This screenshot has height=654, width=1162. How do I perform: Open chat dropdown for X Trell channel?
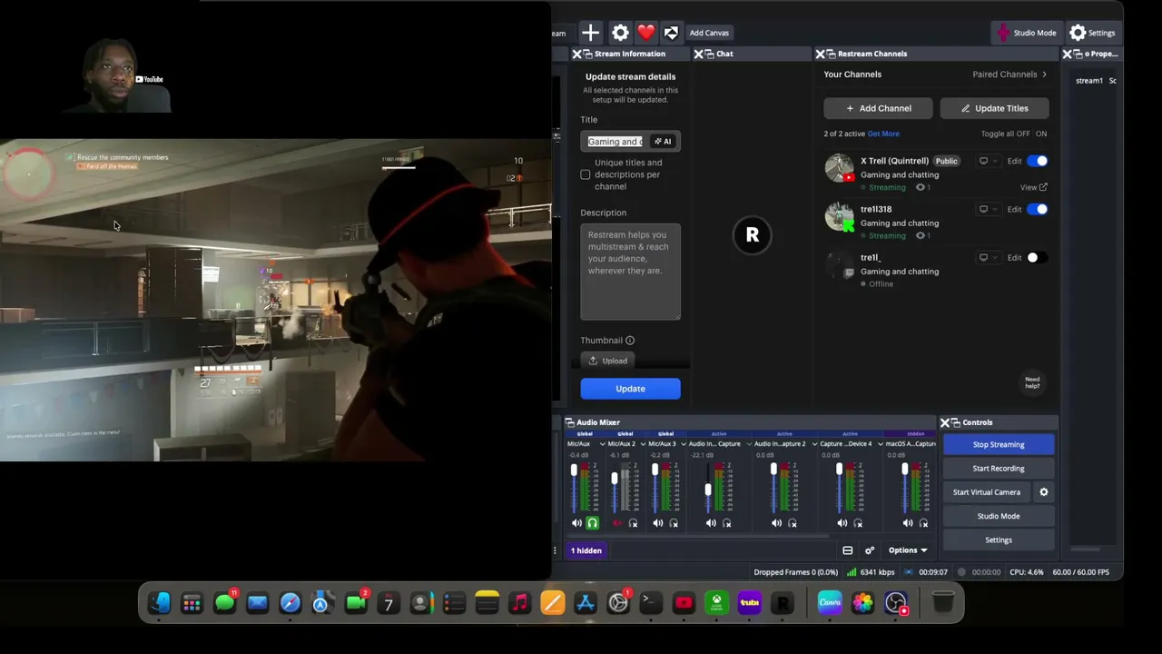988,161
